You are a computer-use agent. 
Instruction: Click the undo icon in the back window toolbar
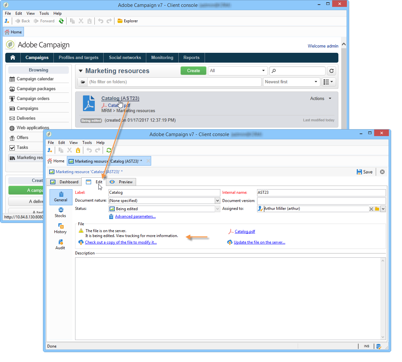click(x=101, y=21)
